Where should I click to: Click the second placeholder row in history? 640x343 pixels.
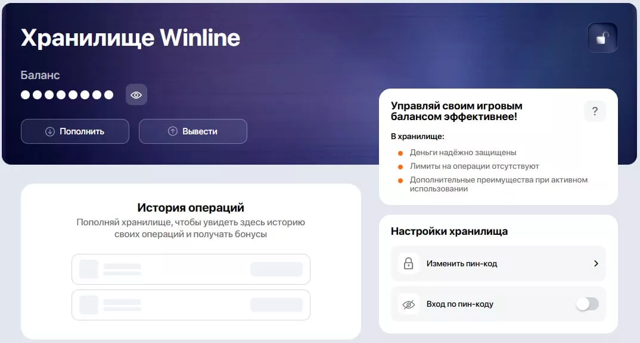click(x=191, y=305)
